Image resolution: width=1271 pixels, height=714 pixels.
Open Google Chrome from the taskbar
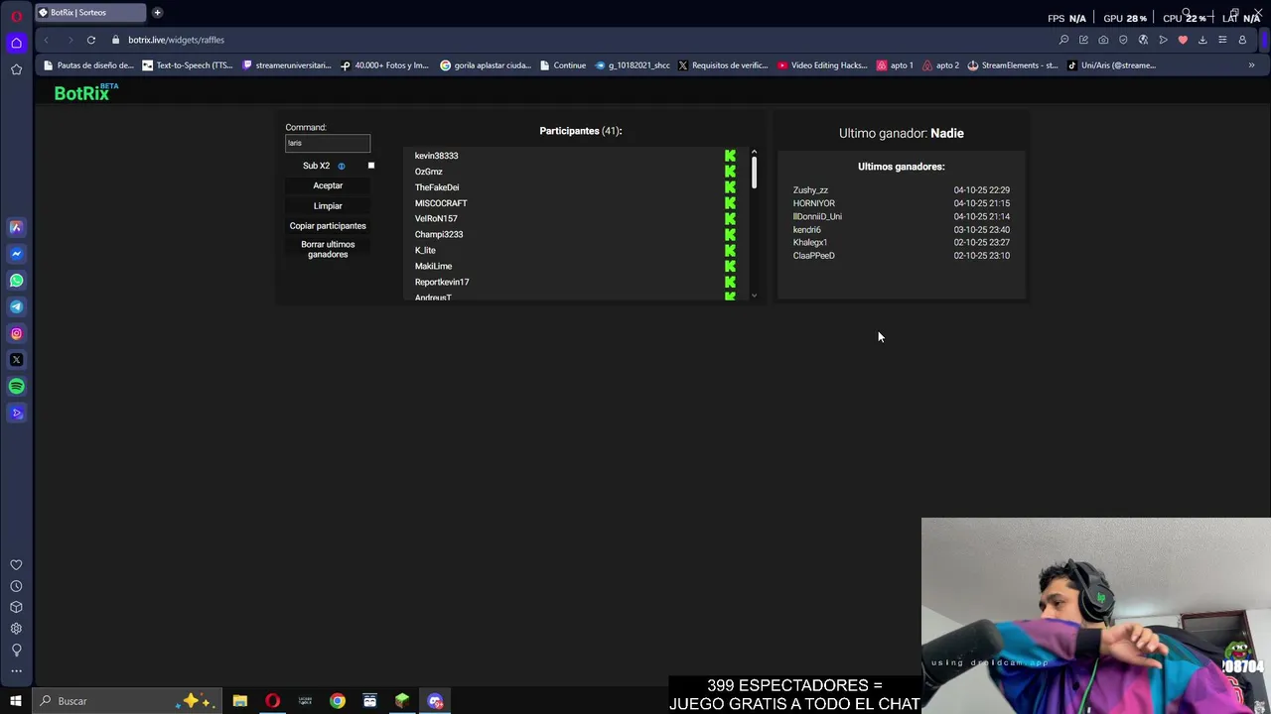click(x=338, y=701)
